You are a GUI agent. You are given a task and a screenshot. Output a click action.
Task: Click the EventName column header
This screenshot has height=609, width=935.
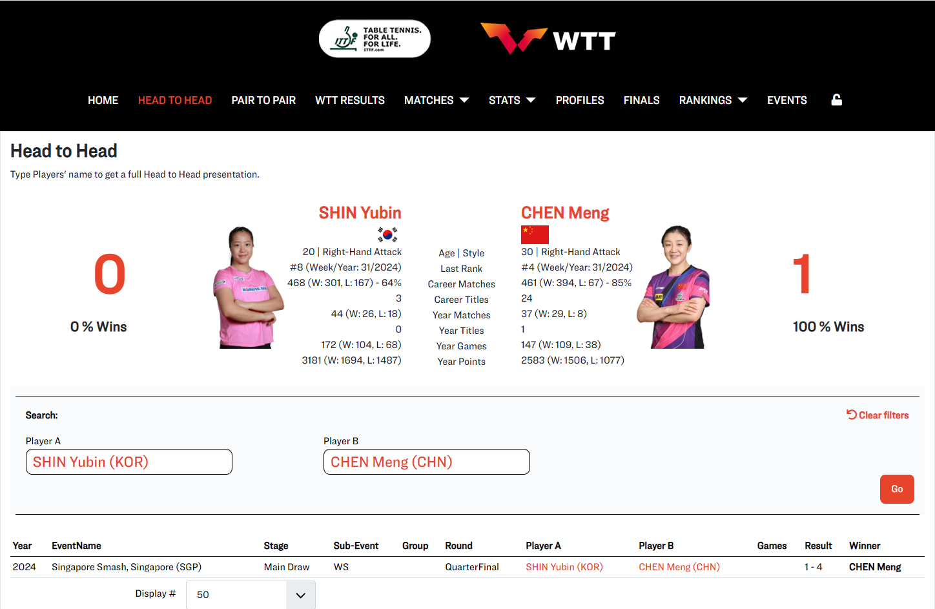click(x=76, y=546)
